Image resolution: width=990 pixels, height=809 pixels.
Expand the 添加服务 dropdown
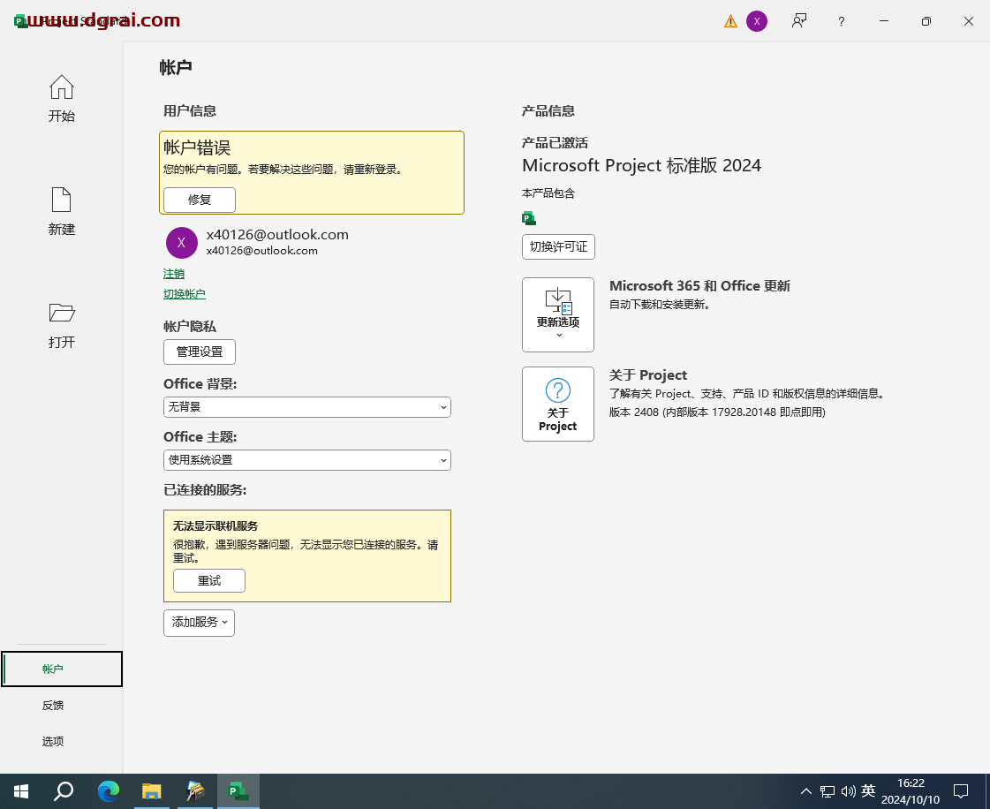[x=199, y=623]
